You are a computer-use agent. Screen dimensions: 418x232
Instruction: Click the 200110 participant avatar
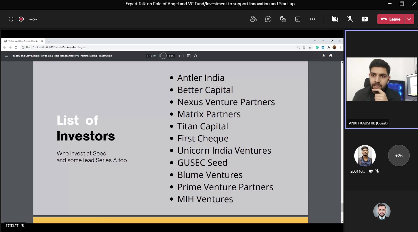point(365,155)
